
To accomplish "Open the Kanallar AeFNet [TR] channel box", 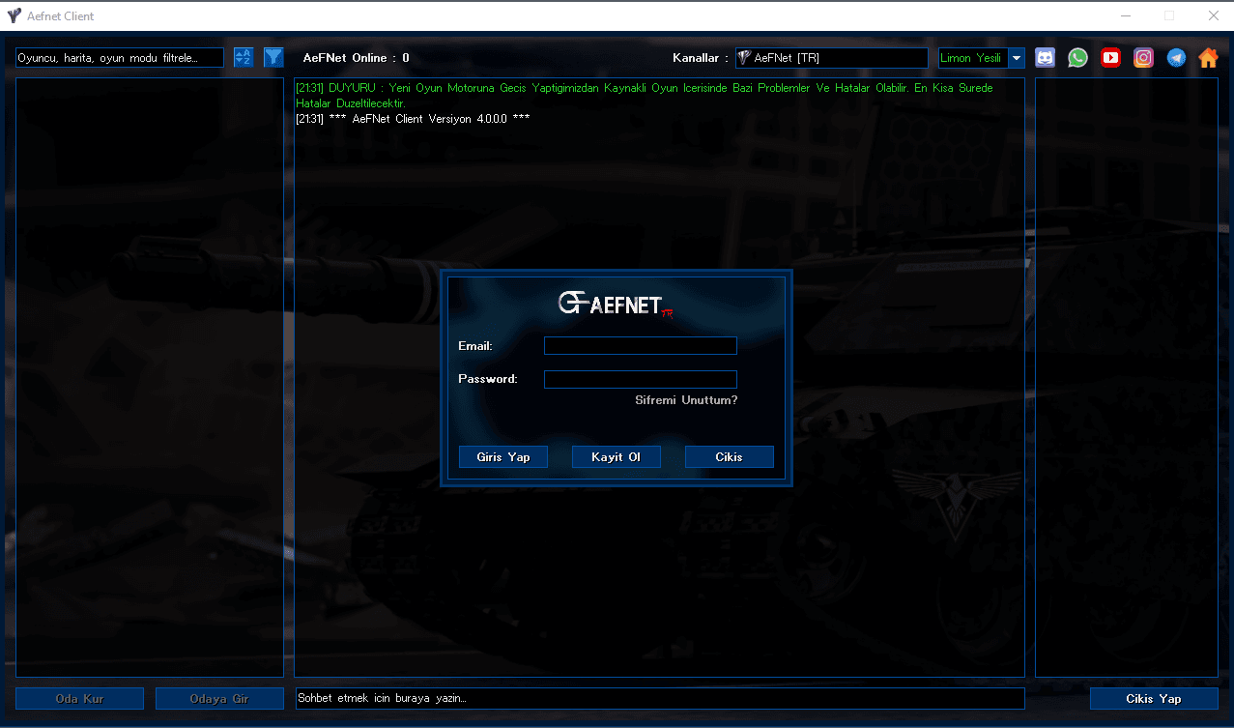I will click(x=832, y=58).
